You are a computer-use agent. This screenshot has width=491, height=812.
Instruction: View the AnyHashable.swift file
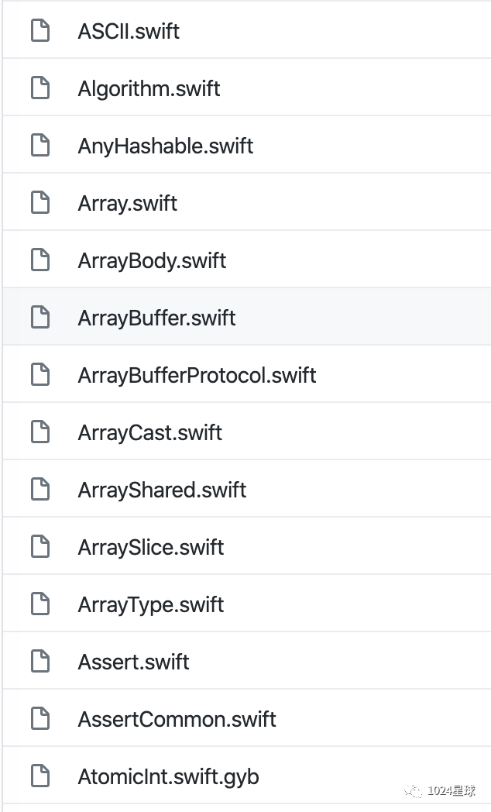(x=166, y=146)
